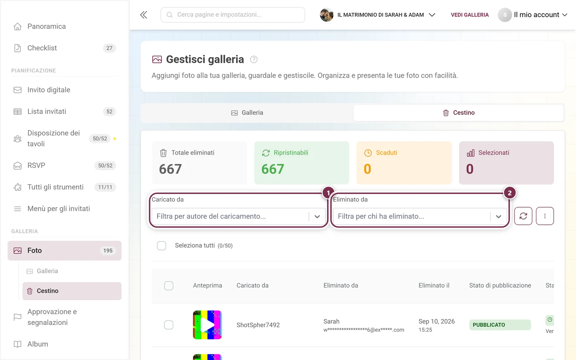Tick the Seleziona tutti checkbox
The height and width of the screenshot is (360, 576).
point(162,246)
